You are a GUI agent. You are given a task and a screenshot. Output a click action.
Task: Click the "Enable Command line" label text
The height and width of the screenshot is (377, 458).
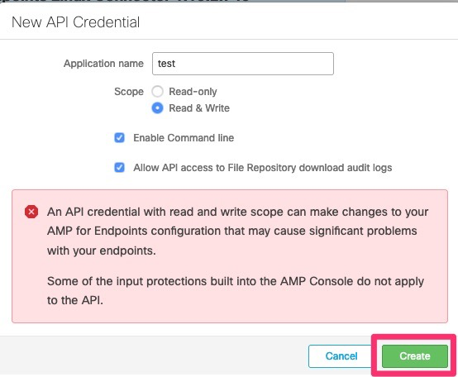[x=184, y=138]
